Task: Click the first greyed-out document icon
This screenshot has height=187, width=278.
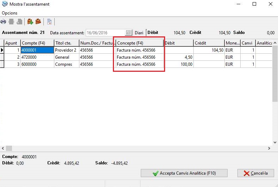Action: [11, 22]
